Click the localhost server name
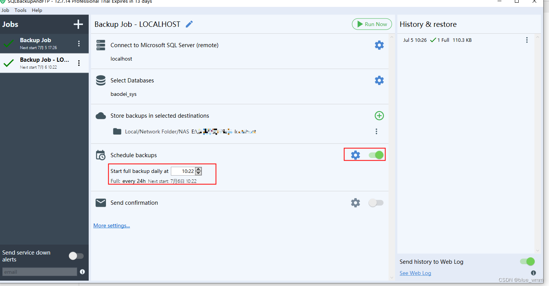This screenshot has width=549, height=286. [x=121, y=59]
